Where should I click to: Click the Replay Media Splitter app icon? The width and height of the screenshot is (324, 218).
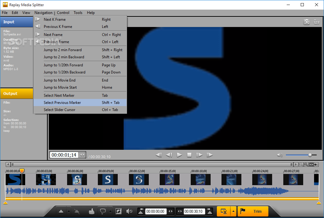(x=5, y=5)
